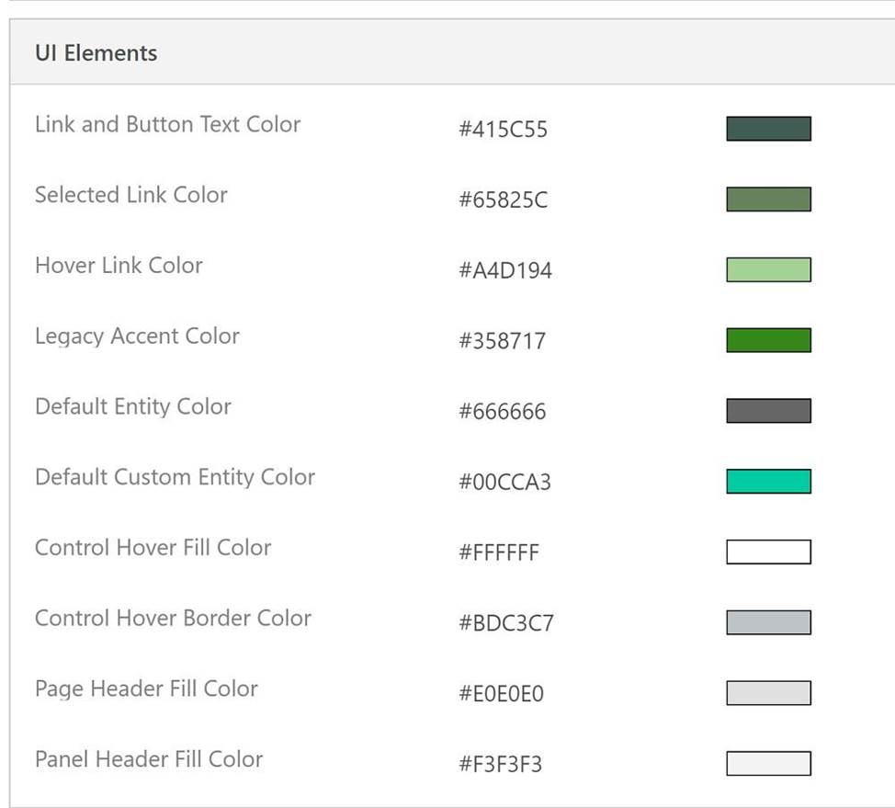The image size is (895, 808).
Task: Click the UI Elements section header
Action: [x=96, y=53]
